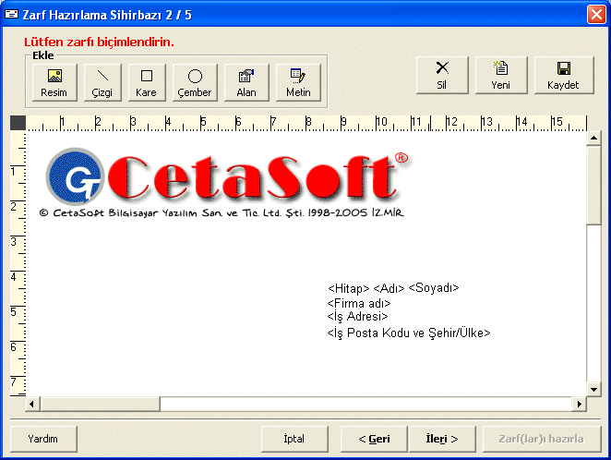Click the vertical scrollbar up arrow
The width and height of the screenshot is (611, 460).
pos(593,139)
